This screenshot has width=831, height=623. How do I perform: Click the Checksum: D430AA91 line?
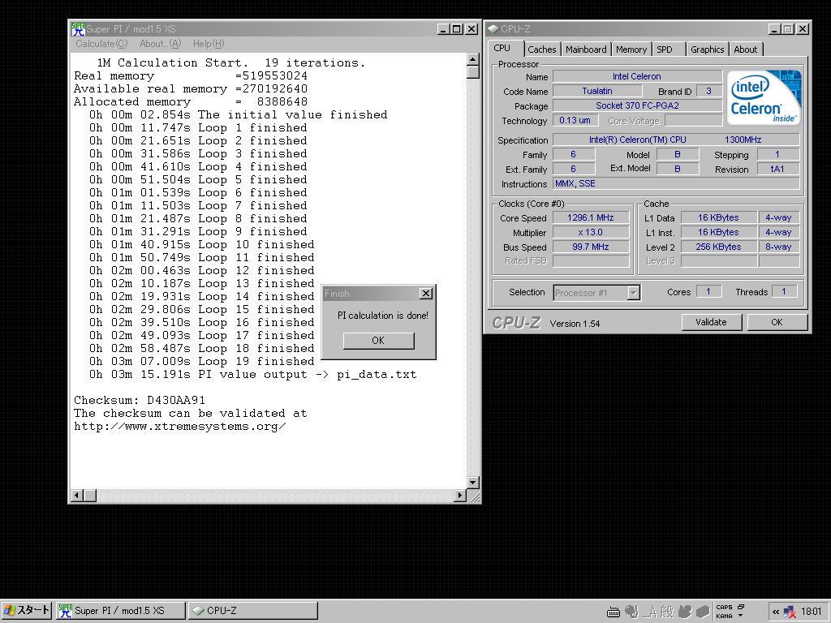(x=140, y=400)
